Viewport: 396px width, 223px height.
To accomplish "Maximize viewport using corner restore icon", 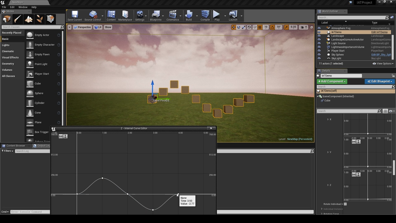I will coord(312,27).
